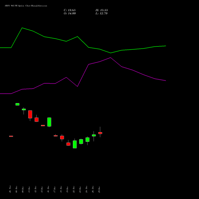Image resolution: width=199 pixels, height=199 pixels.
Task: Click the '12 Dec' date axis label
Action: (x=35, y=189)
